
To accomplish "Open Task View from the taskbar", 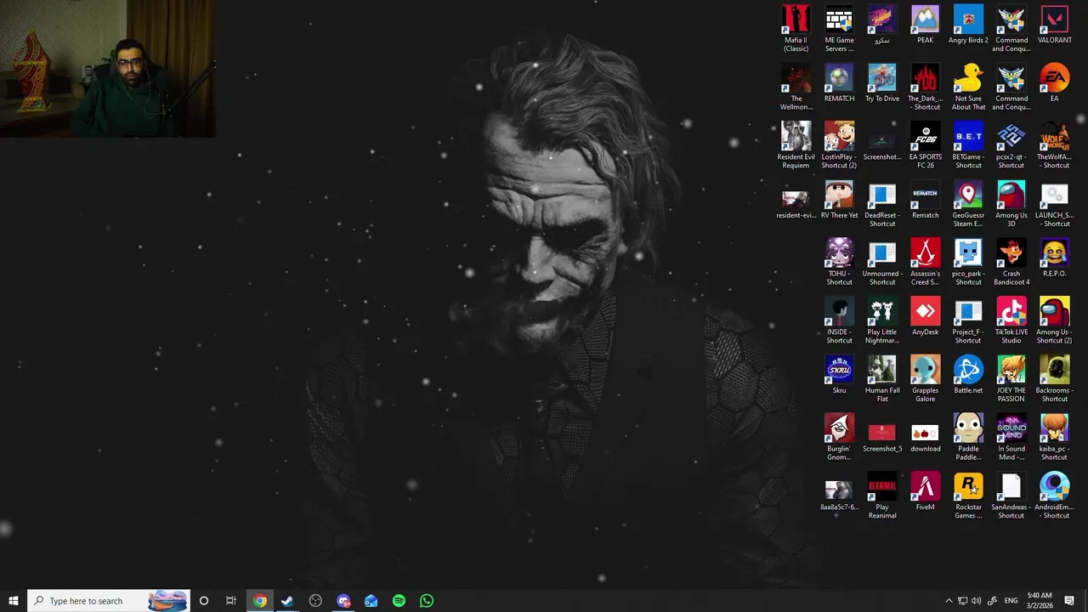I will click(231, 601).
